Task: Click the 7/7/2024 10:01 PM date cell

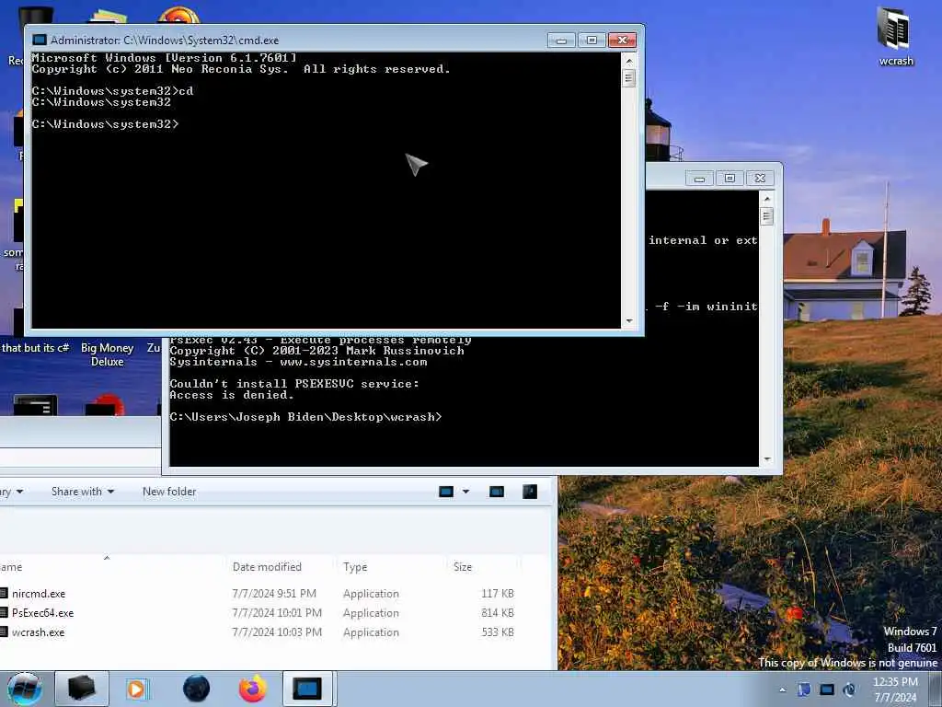Action: coord(277,612)
